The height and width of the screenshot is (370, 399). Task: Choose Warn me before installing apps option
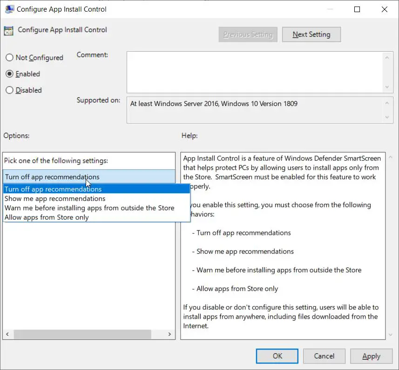click(x=96, y=208)
